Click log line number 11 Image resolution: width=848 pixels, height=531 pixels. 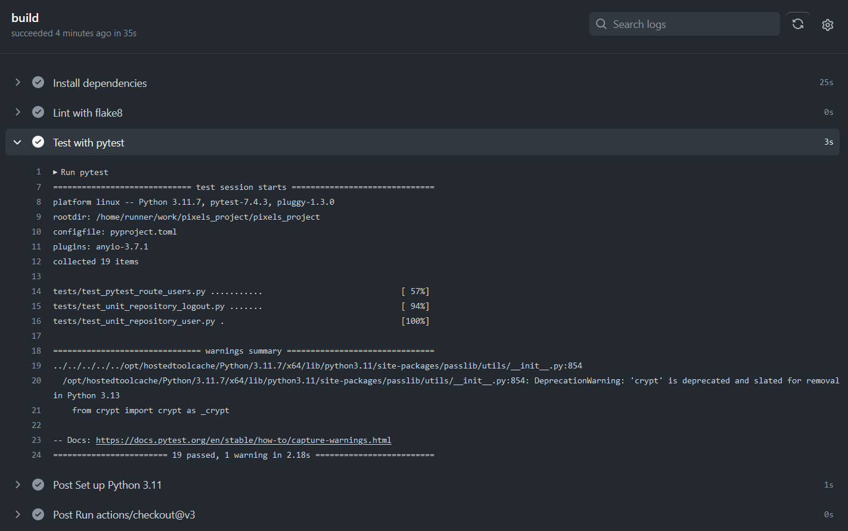tap(36, 246)
